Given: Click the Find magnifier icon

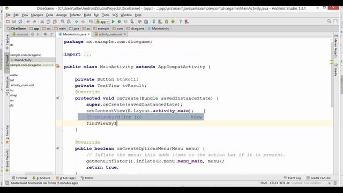Looking at the screenshot, I should pos(63,21).
